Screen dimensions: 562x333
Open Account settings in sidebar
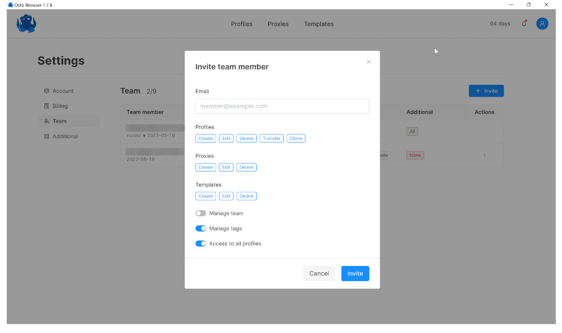(x=63, y=91)
